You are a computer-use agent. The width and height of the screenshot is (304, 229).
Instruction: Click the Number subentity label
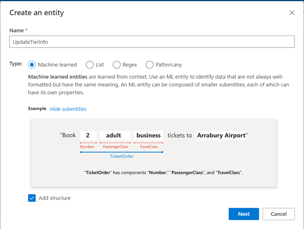87,147
